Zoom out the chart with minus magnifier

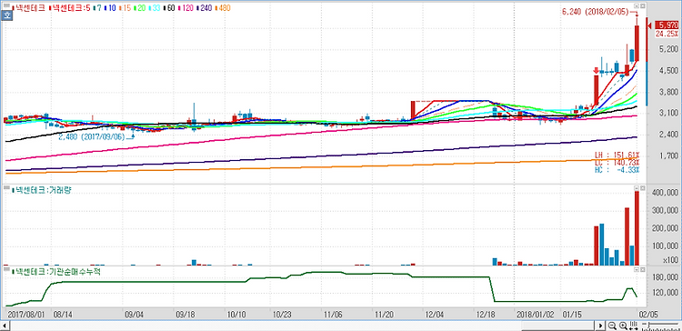[x=612, y=326]
